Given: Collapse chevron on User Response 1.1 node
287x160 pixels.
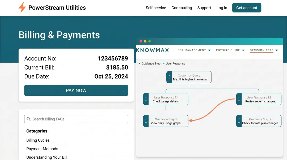Looking at the screenshot, I should pyautogui.click(x=146, y=97).
